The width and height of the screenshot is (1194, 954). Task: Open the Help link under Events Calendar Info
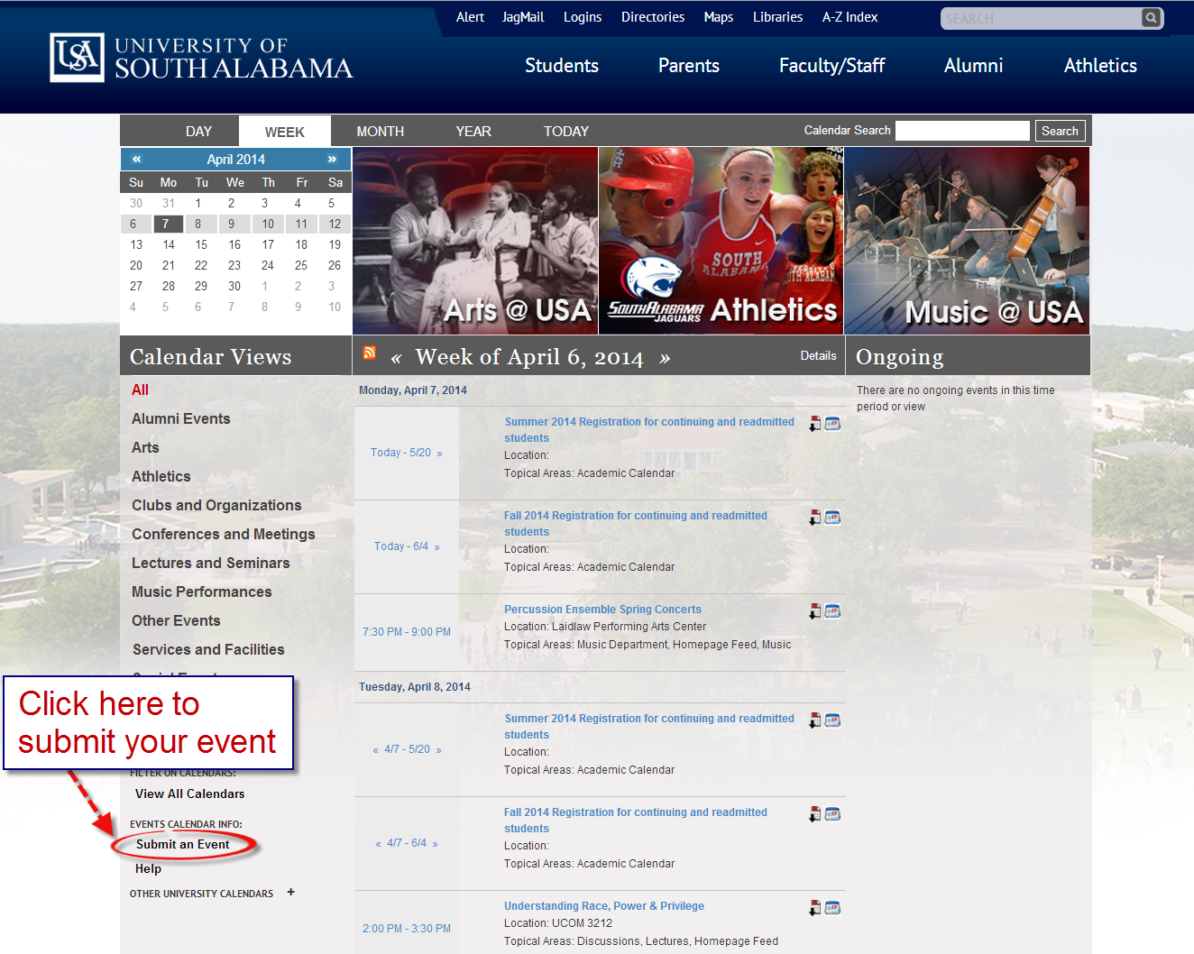click(x=149, y=868)
